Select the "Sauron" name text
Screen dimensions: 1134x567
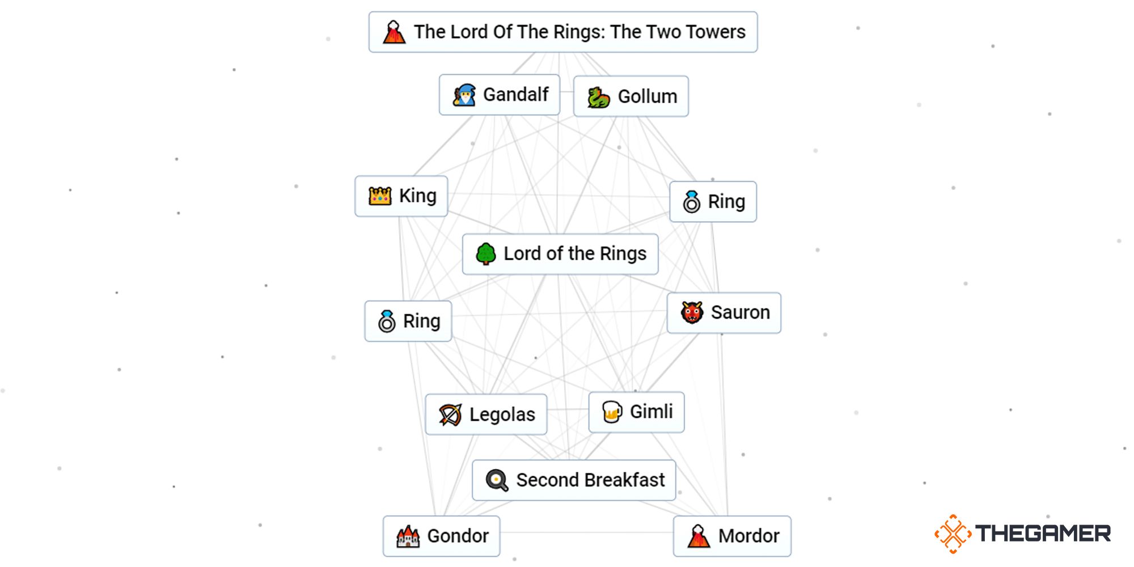point(740,313)
